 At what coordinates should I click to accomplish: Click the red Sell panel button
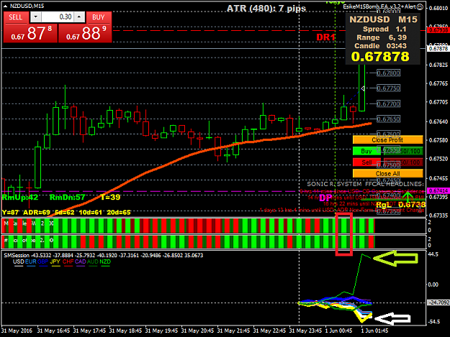point(366,162)
